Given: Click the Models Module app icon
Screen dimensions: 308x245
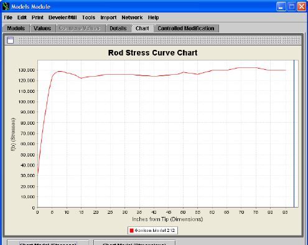Looking at the screenshot, I should point(6,6).
